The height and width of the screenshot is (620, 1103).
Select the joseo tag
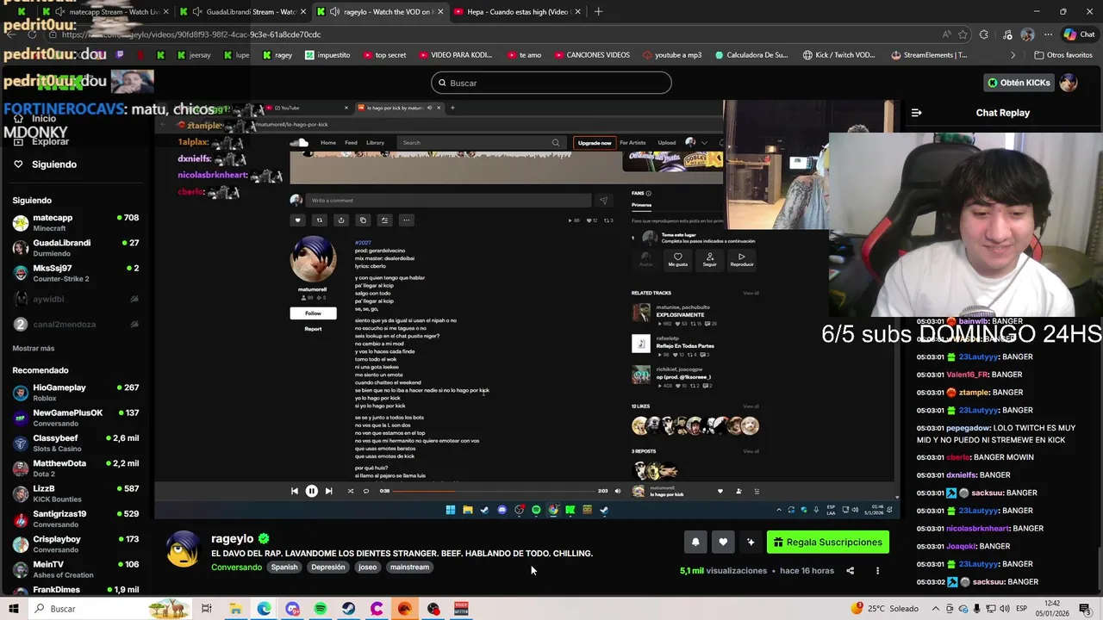coord(368,567)
